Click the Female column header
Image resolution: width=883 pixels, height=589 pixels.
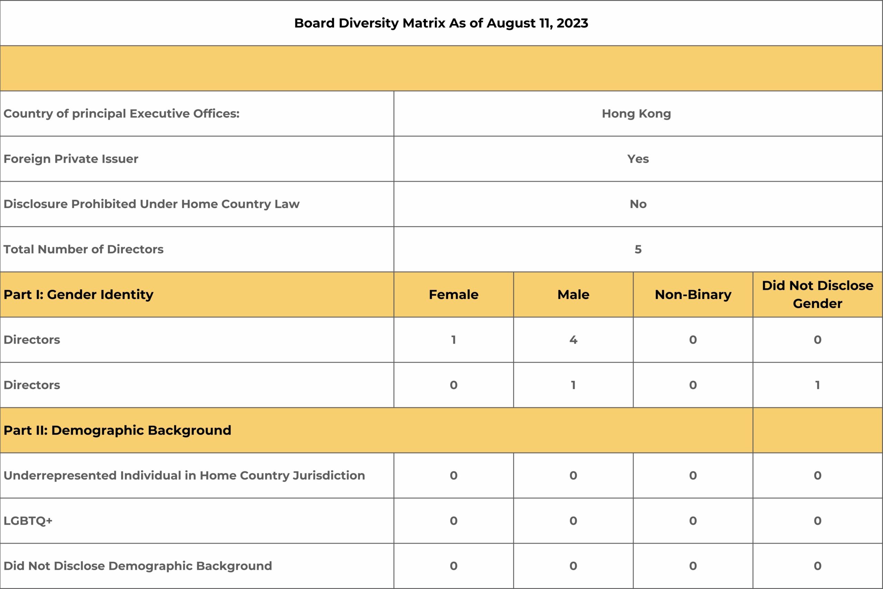454,294
